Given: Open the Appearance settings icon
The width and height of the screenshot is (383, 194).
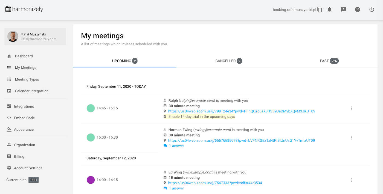Looking at the screenshot, I should click(x=9, y=129).
